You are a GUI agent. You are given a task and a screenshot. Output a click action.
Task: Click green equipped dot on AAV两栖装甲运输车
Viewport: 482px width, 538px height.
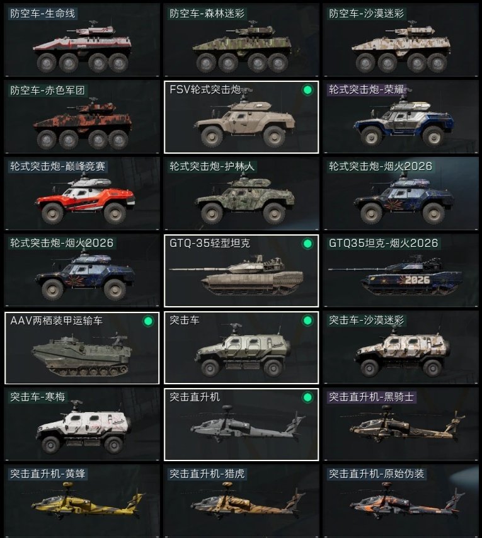[148, 321]
